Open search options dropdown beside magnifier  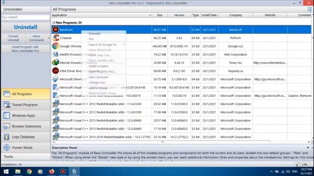tap(6, 18)
